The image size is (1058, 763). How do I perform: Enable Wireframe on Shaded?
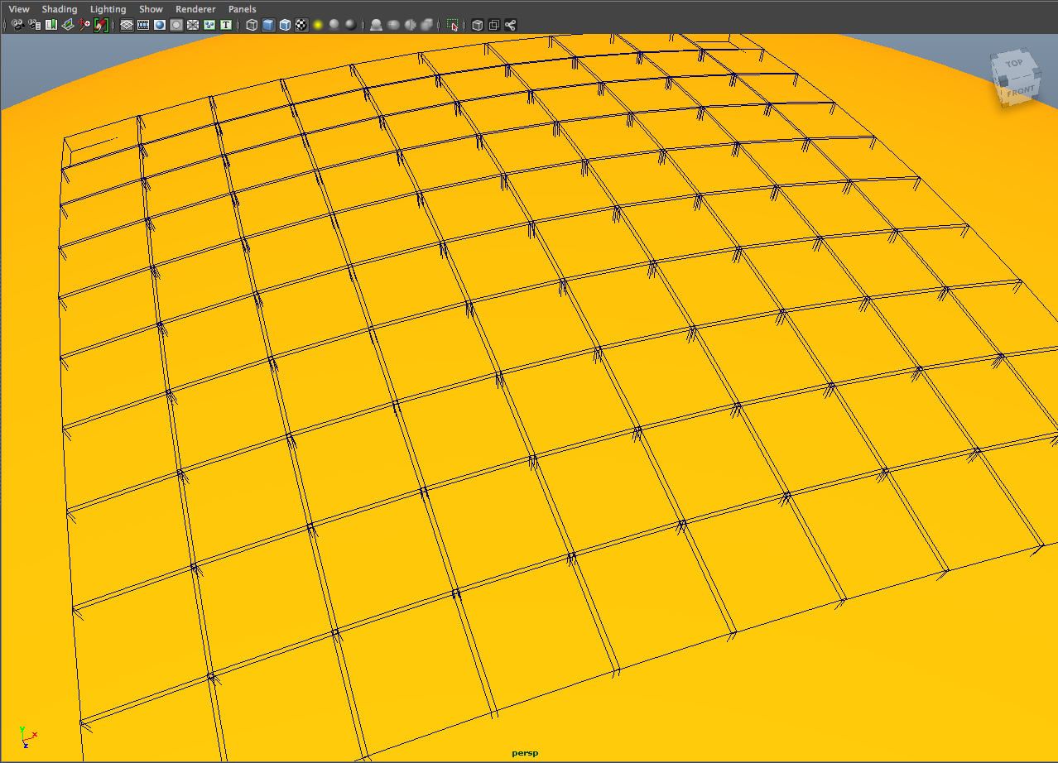click(x=285, y=25)
